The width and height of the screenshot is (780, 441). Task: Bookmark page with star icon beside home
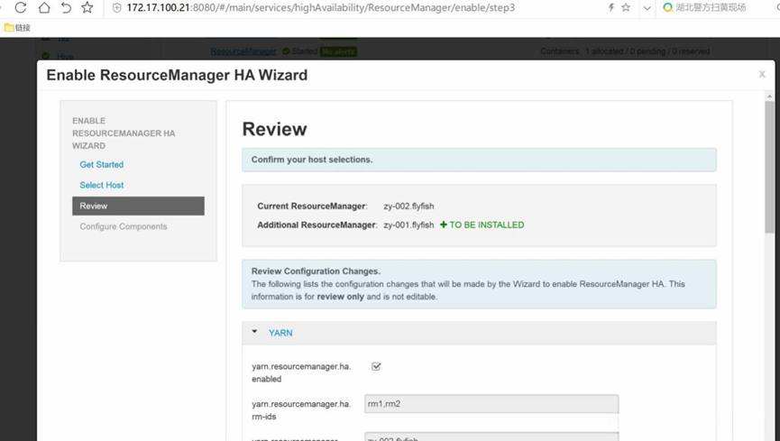tap(87, 7)
